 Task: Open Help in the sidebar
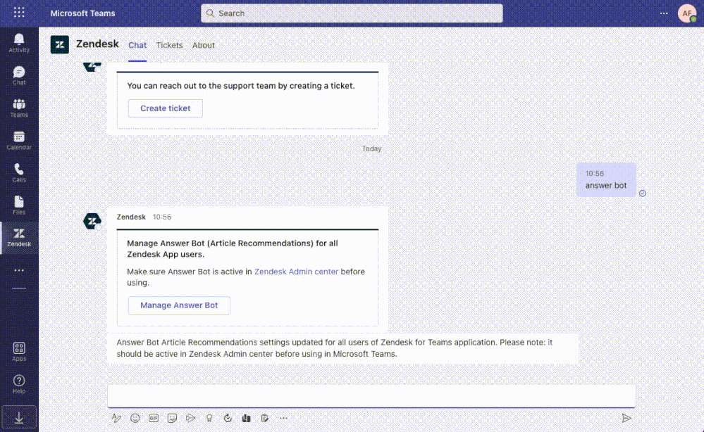coord(19,384)
